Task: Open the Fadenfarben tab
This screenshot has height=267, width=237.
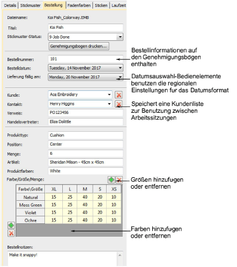Action: (79, 5)
